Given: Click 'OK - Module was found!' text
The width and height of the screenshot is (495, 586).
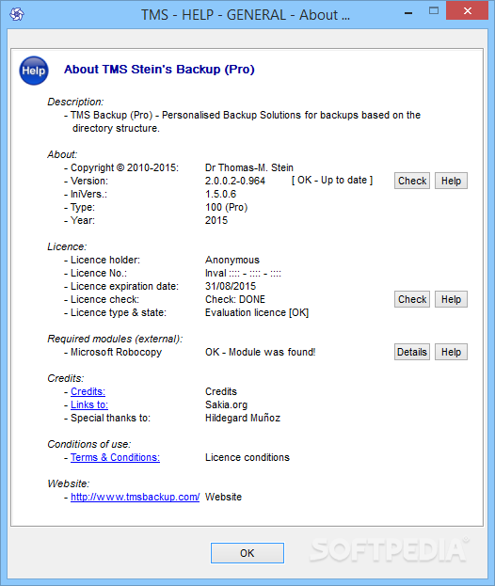Looking at the screenshot, I should click(261, 352).
